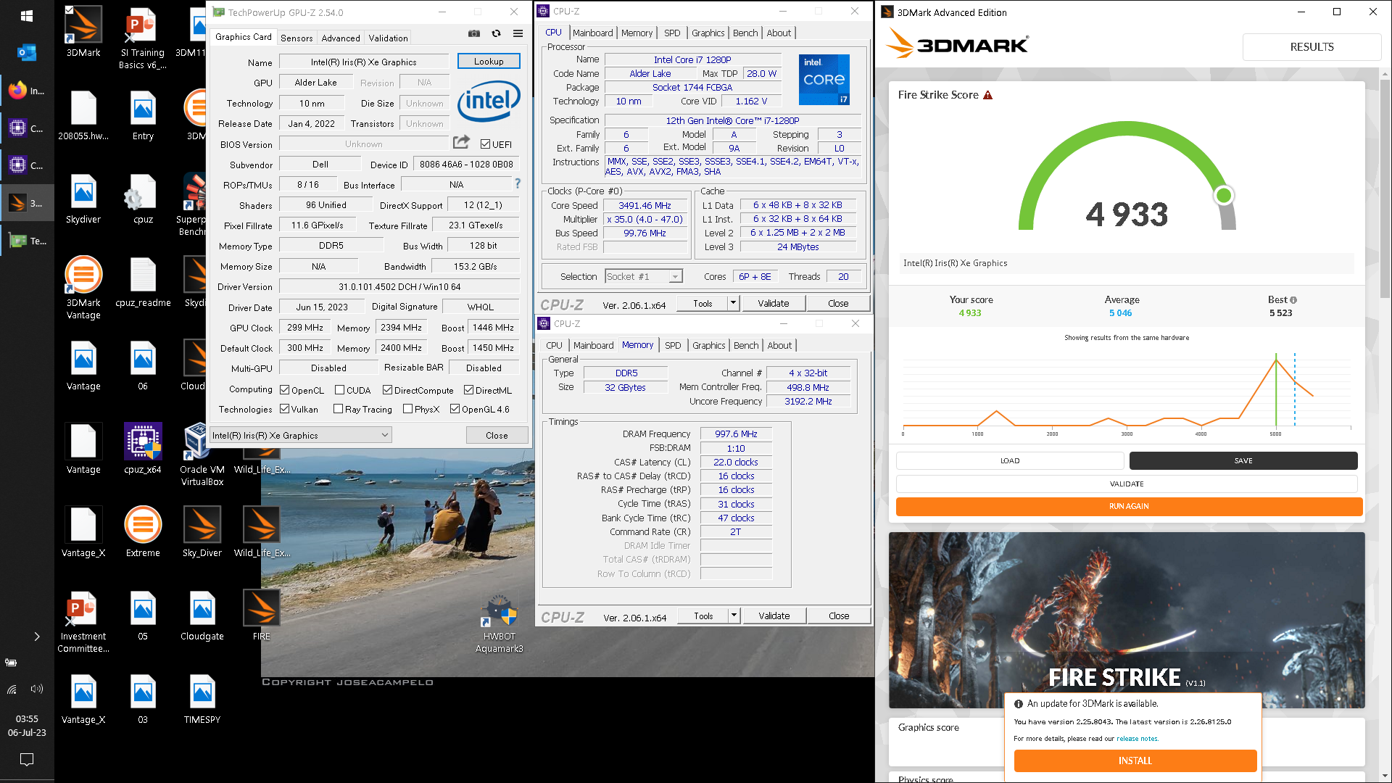Click the Best score info icon
Screen dimensions: 1392x783
(x=1293, y=300)
